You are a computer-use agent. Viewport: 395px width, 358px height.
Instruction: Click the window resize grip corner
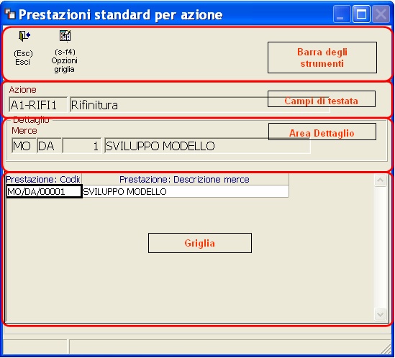click(386, 349)
